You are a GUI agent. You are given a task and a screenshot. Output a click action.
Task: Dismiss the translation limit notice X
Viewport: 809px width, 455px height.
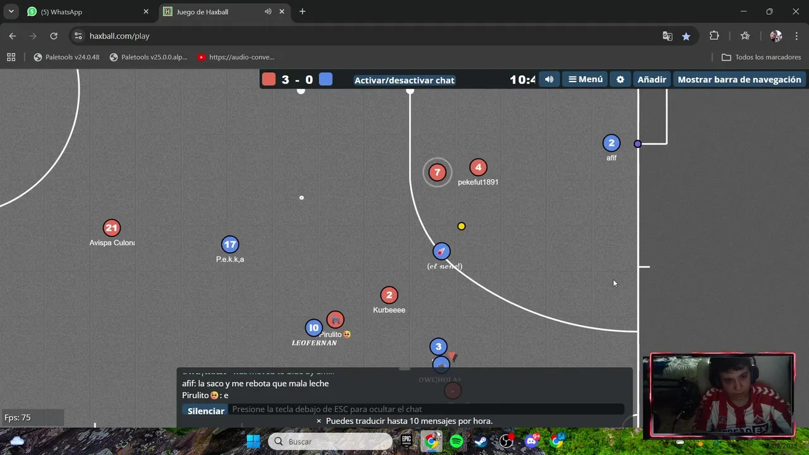(x=319, y=421)
